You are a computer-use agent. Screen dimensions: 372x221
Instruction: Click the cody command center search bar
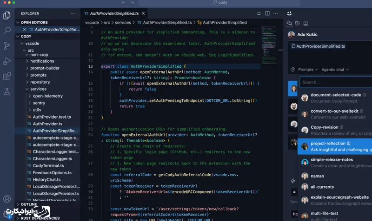click(x=219, y=3)
